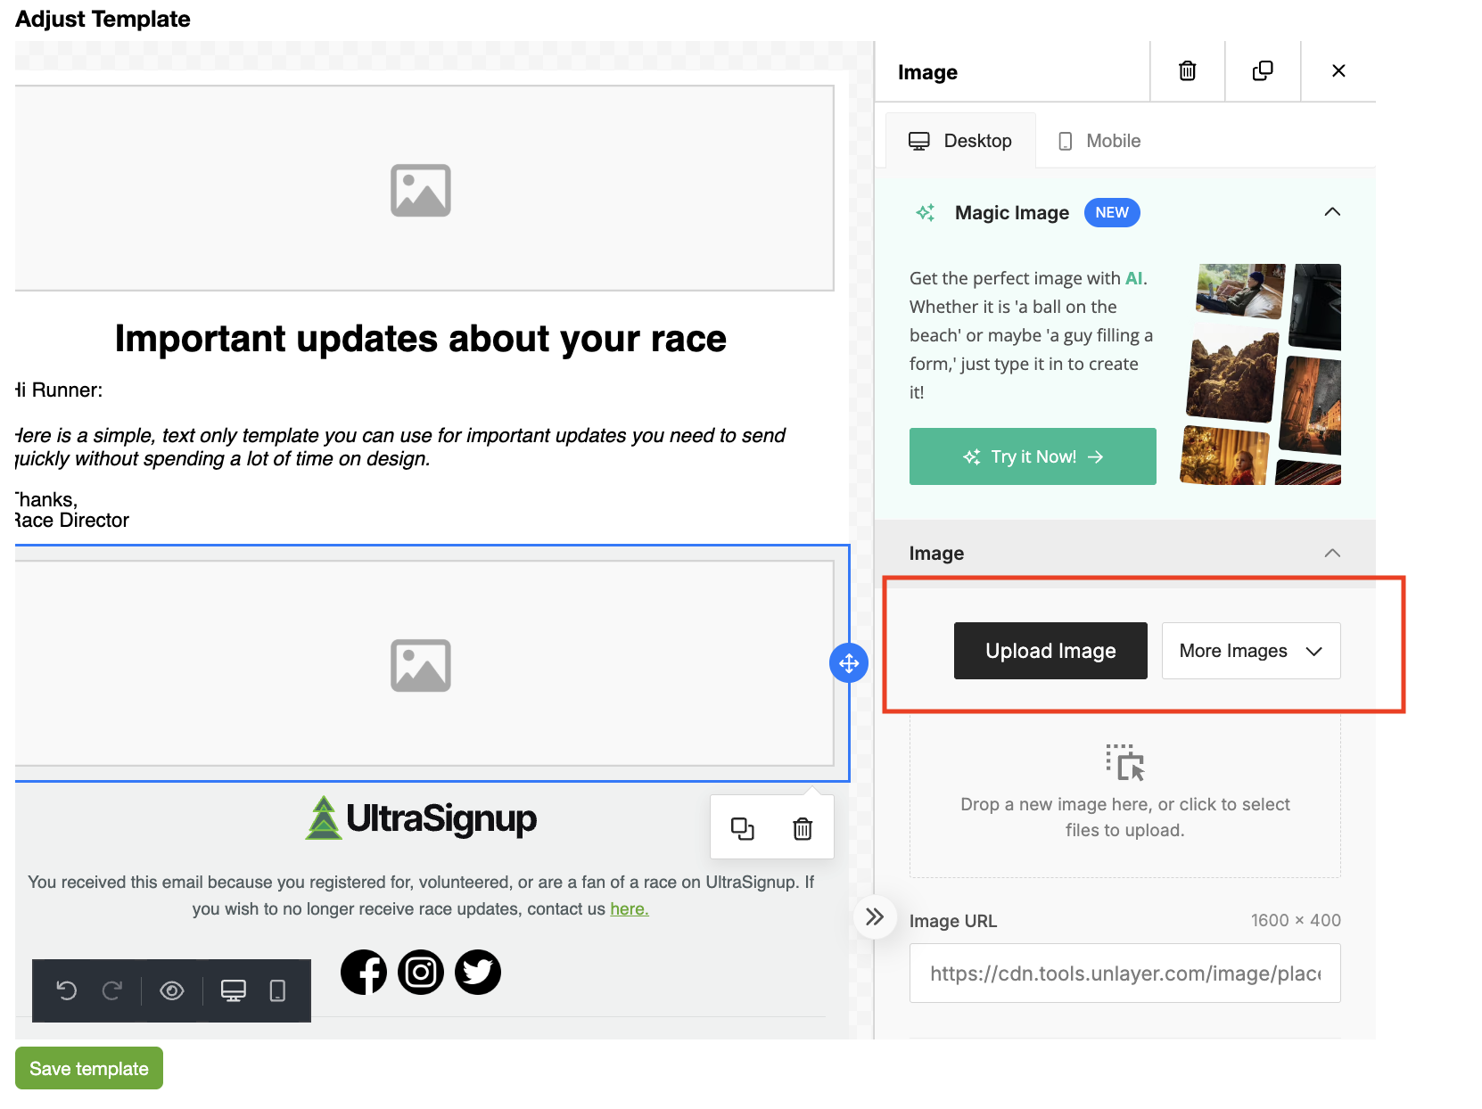
Task: Select the top image placeholder block
Action: [x=424, y=188]
